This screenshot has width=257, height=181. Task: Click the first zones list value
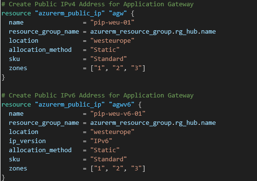118,68
